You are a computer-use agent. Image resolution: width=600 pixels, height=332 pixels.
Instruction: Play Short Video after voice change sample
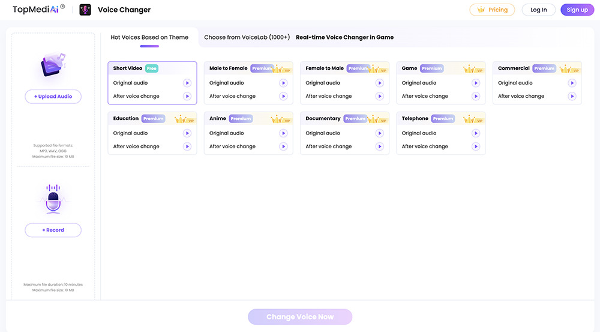pyautogui.click(x=187, y=96)
